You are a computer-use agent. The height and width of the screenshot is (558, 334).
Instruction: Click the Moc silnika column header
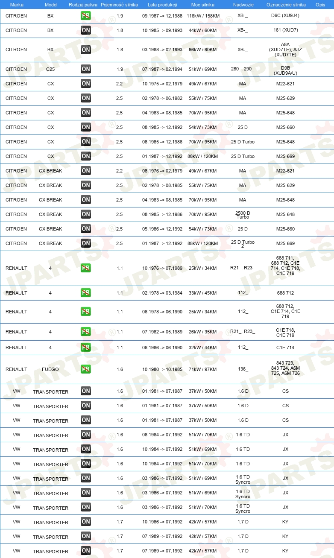203,4
